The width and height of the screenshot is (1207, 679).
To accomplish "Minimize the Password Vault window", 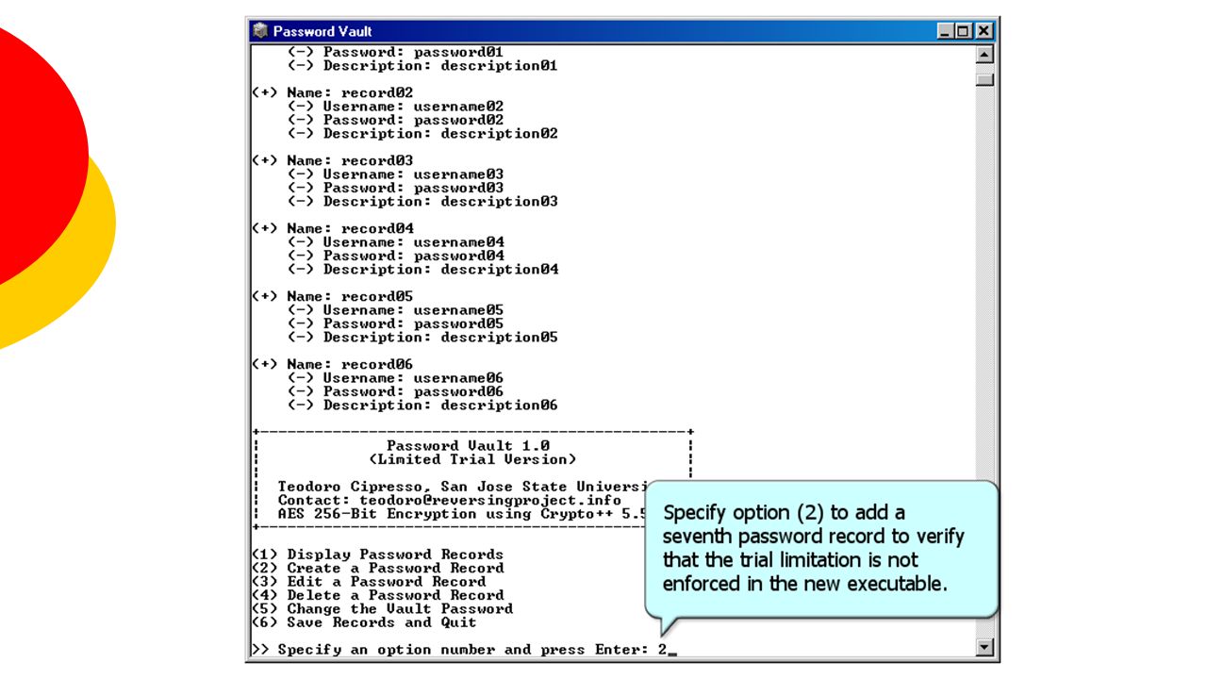I will pyautogui.click(x=946, y=31).
